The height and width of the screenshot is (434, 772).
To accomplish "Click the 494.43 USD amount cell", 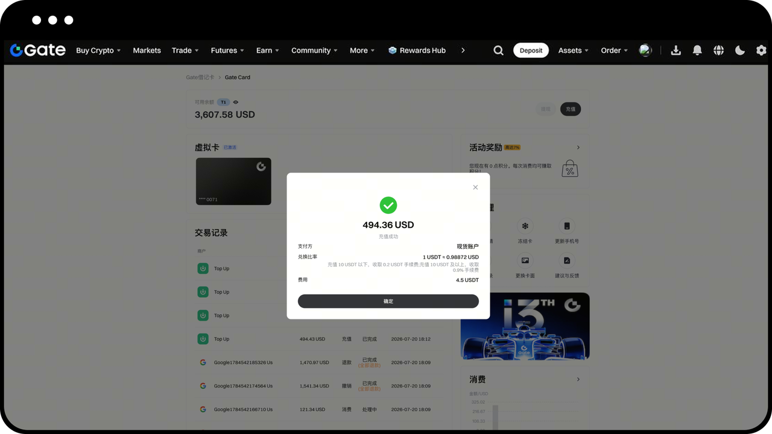I will 312,339.
